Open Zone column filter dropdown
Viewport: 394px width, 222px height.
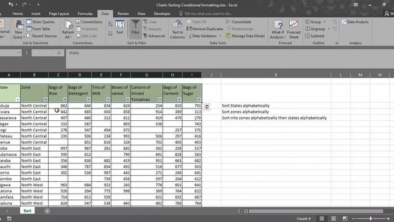tap(45, 99)
